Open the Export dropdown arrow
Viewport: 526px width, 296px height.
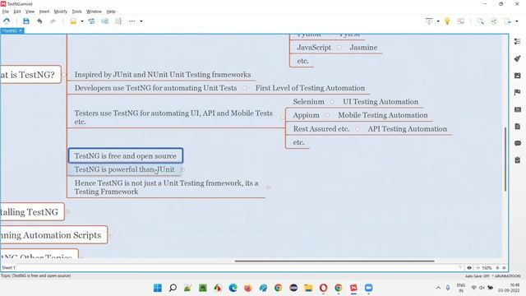517,21
